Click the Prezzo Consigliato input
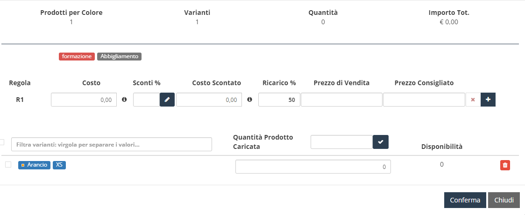This screenshot has height=215, width=525. [x=424, y=100]
